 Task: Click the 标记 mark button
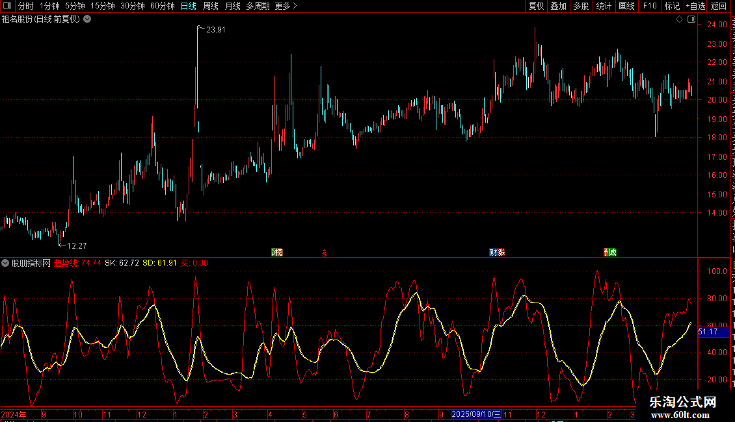672,6
